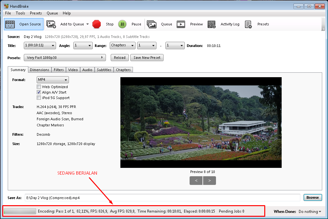Click the 'Decomb' filter text
This screenshot has width=328, height=219.
[43, 134]
